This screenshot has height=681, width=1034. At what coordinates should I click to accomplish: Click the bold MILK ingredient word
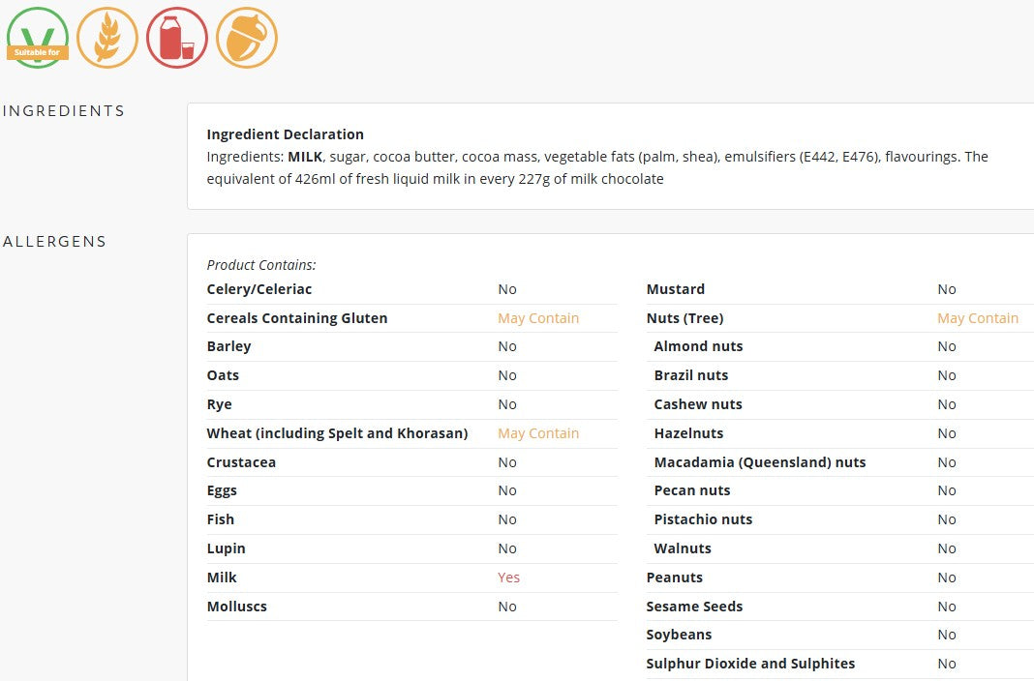pos(305,157)
